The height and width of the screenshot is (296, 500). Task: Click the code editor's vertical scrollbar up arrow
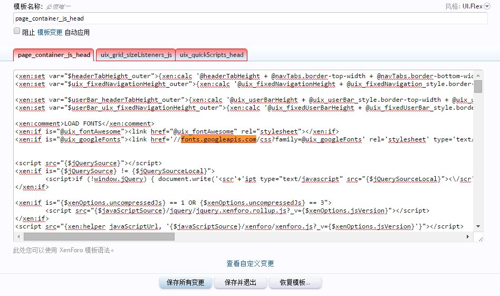pyautogui.click(x=478, y=75)
